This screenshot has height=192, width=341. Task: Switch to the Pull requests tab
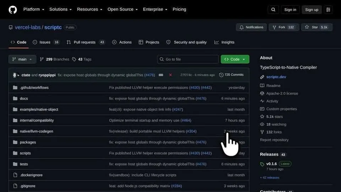(86, 42)
